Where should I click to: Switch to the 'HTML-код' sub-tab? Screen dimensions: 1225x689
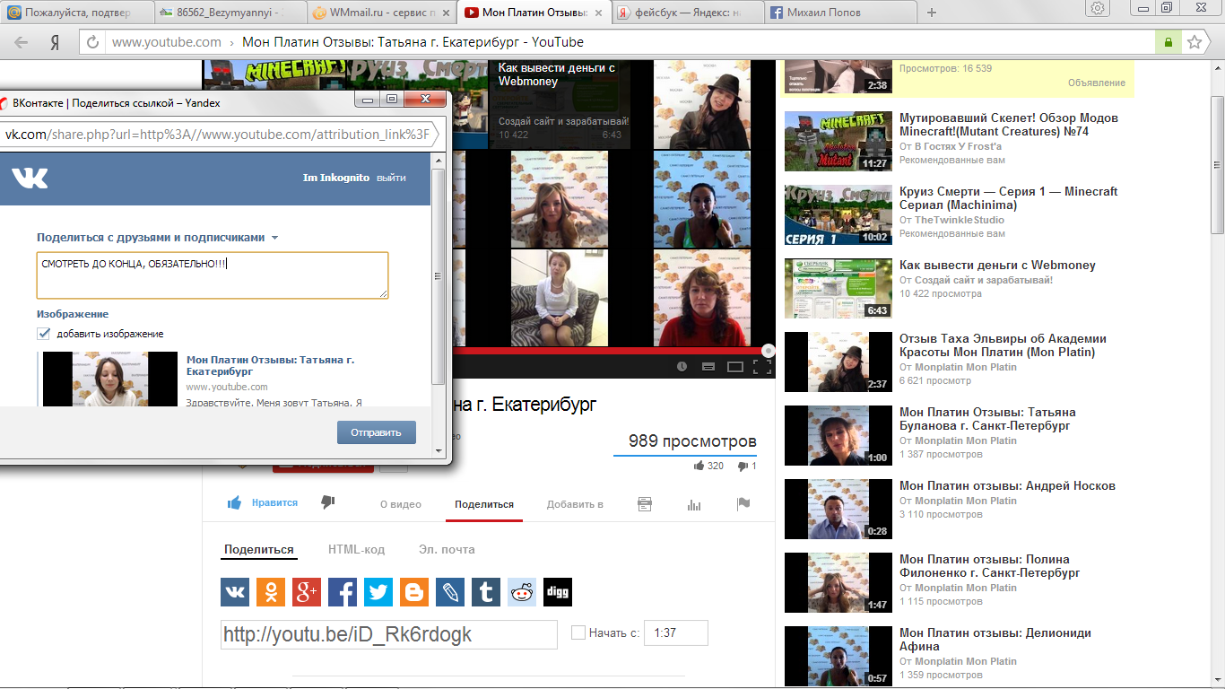click(356, 549)
